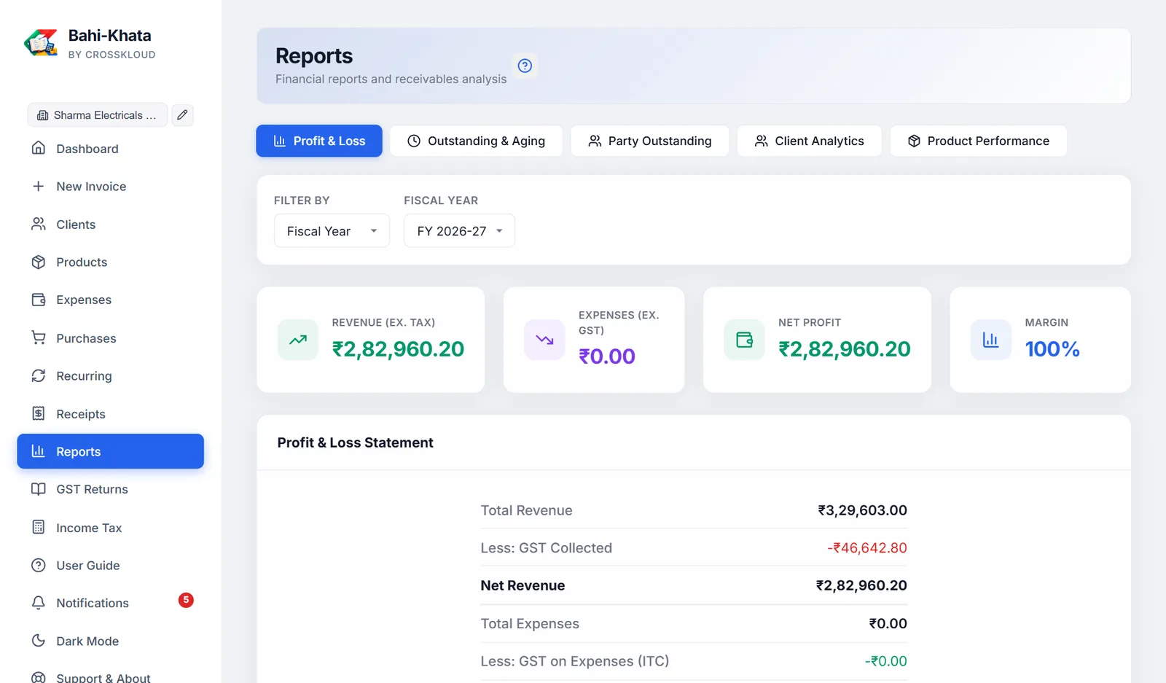Click the Net Revenue amount ₹2,82,960.20 in statement

pos(861,585)
